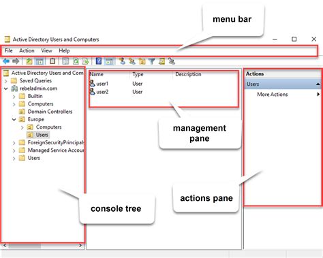Expand the Builtin folder node
323x258 pixels.
[x=14, y=97]
